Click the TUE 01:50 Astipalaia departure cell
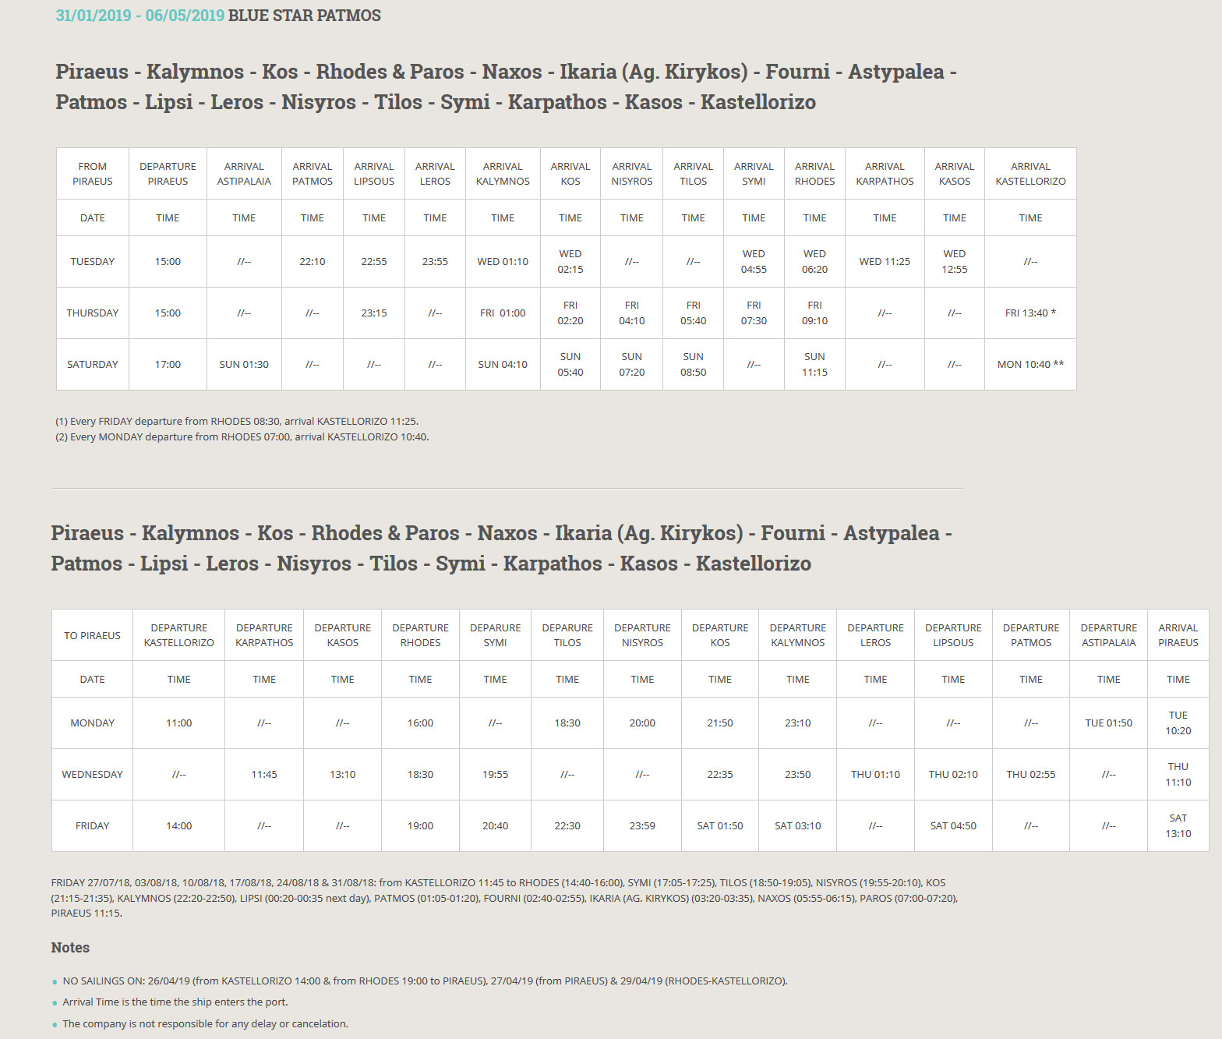Image resolution: width=1222 pixels, height=1039 pixels. 1108,723
